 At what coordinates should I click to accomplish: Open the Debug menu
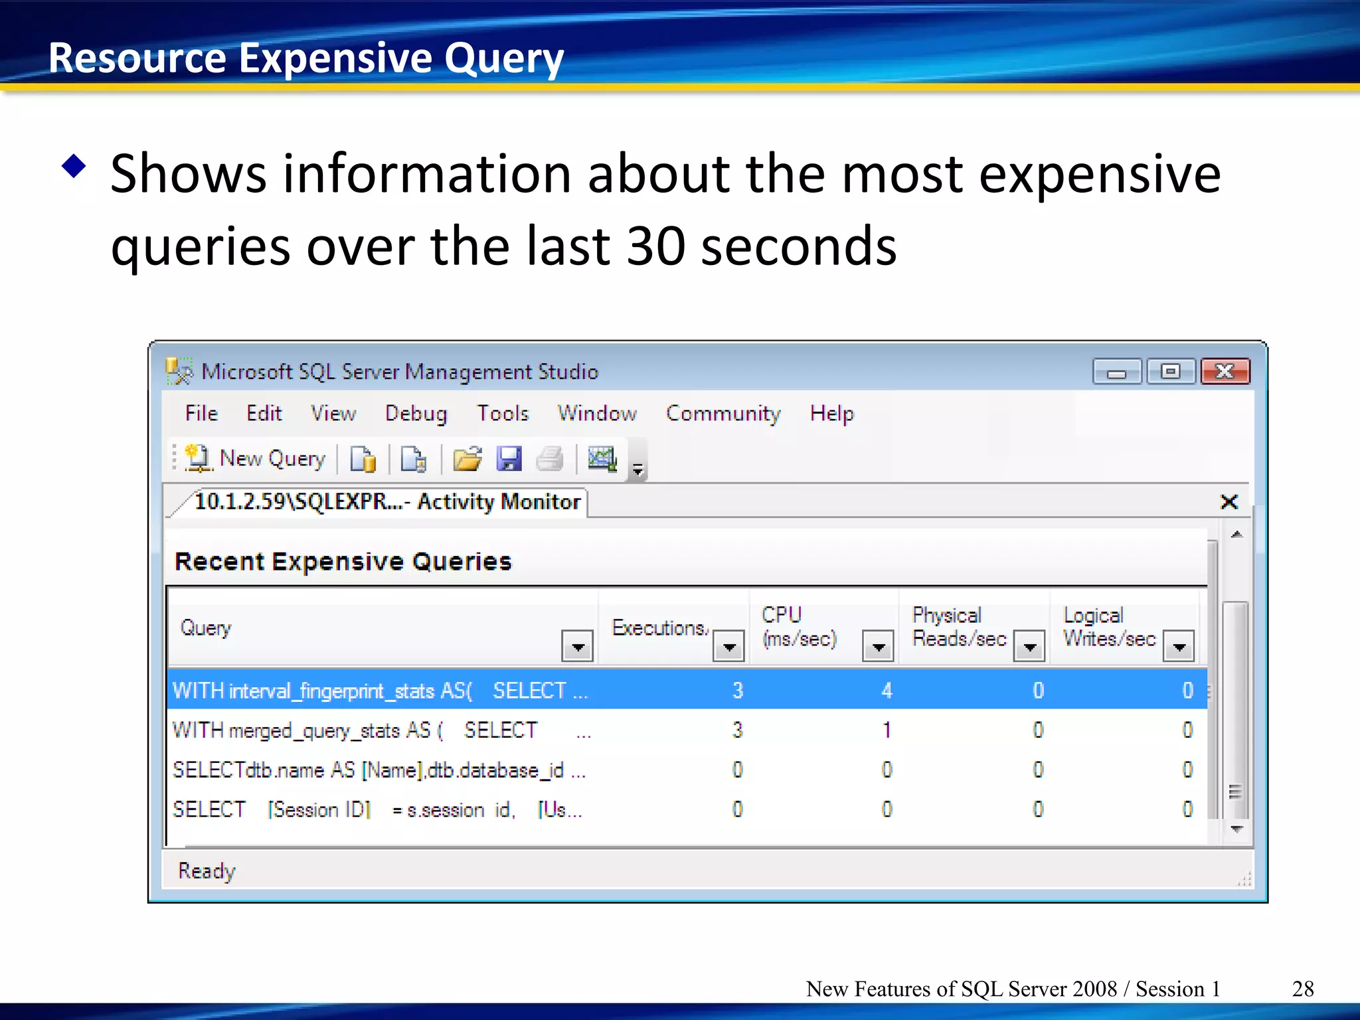(x=416, y=413)
